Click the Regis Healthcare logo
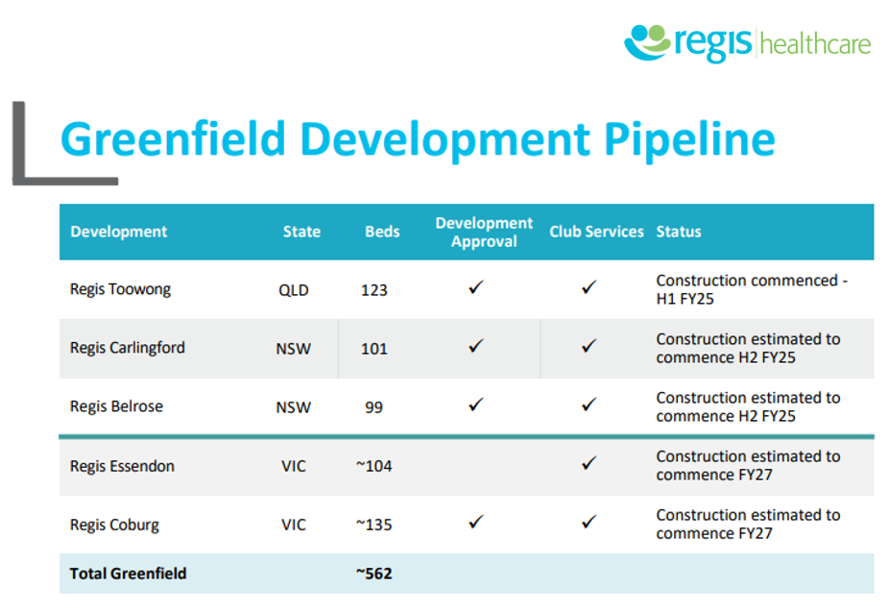Viewport: 889px width, 612px height. click(747, 40)
